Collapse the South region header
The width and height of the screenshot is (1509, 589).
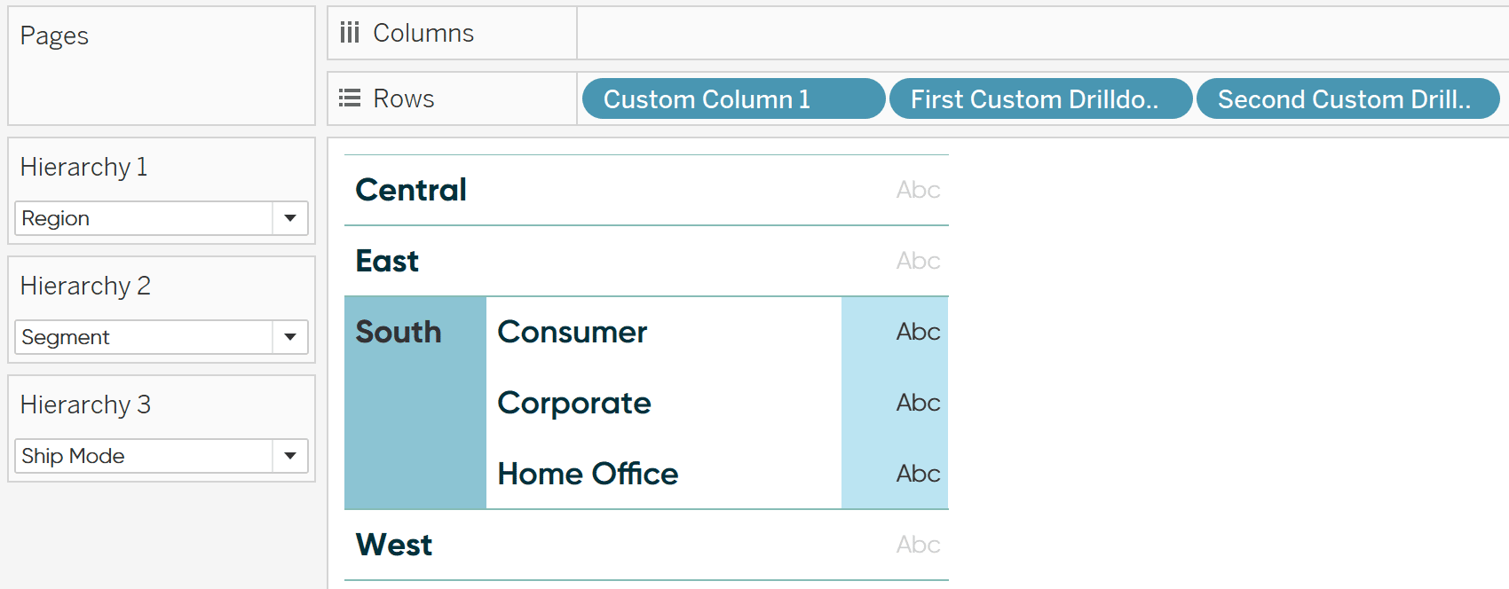tap(399, 332)
